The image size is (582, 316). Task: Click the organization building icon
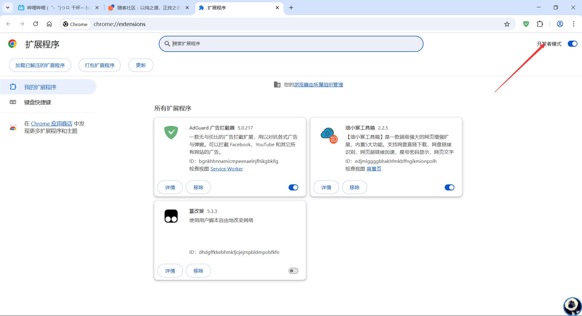pos(277,85)
